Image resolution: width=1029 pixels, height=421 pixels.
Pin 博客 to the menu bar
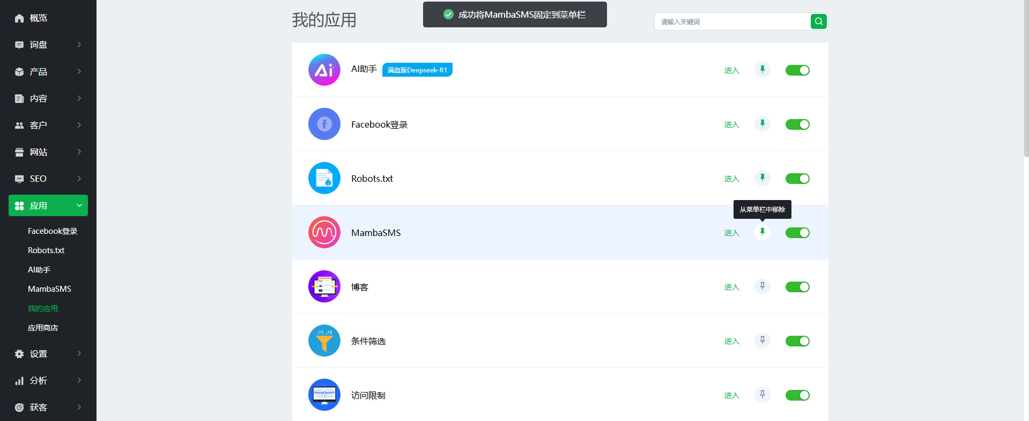(x=763, y=286)
